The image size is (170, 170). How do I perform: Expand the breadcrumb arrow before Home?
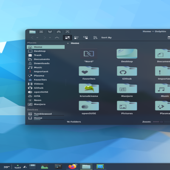[68, 43]
